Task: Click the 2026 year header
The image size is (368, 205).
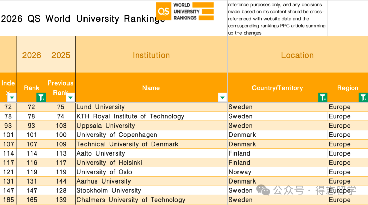Action: (32, 55)
